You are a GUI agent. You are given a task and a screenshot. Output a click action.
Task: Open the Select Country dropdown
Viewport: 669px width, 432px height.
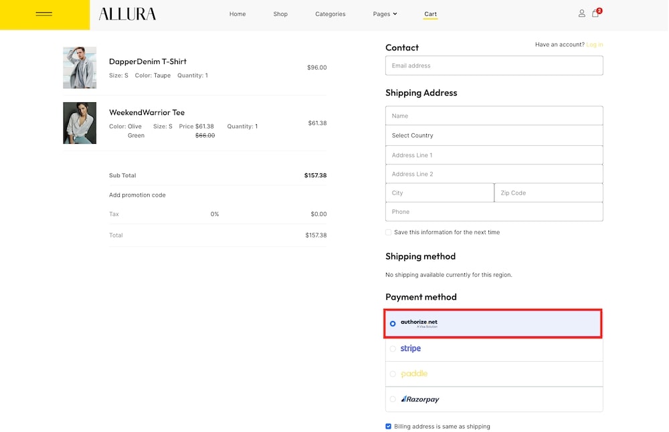point(494,135)
